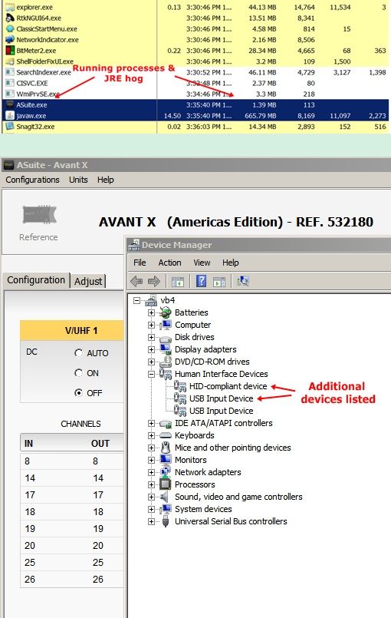
Task: Click the scan for hardware changes icon
Action: (x=243, y=281)
